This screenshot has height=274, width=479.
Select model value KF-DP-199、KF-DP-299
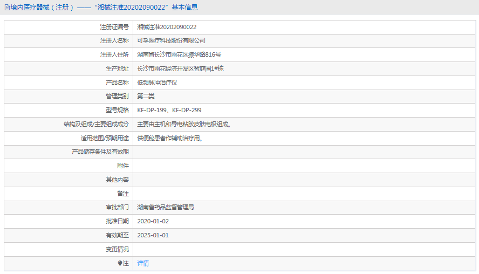tap(169, 110)
